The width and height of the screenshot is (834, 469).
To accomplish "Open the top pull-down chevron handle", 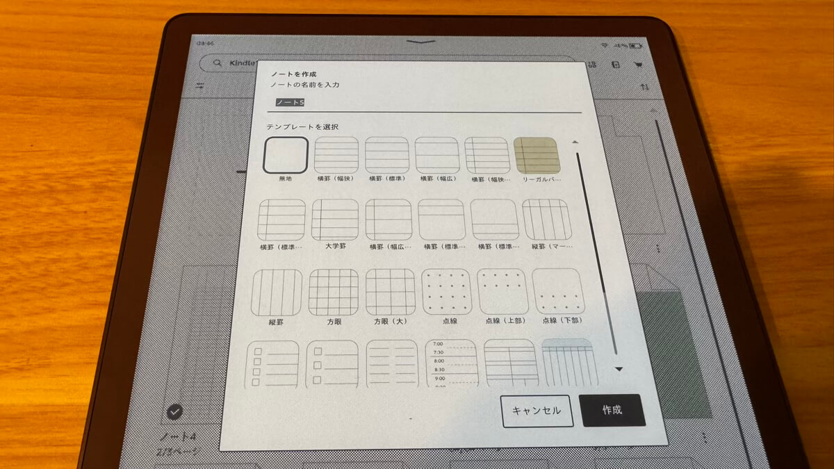I will tap(422, 42).
